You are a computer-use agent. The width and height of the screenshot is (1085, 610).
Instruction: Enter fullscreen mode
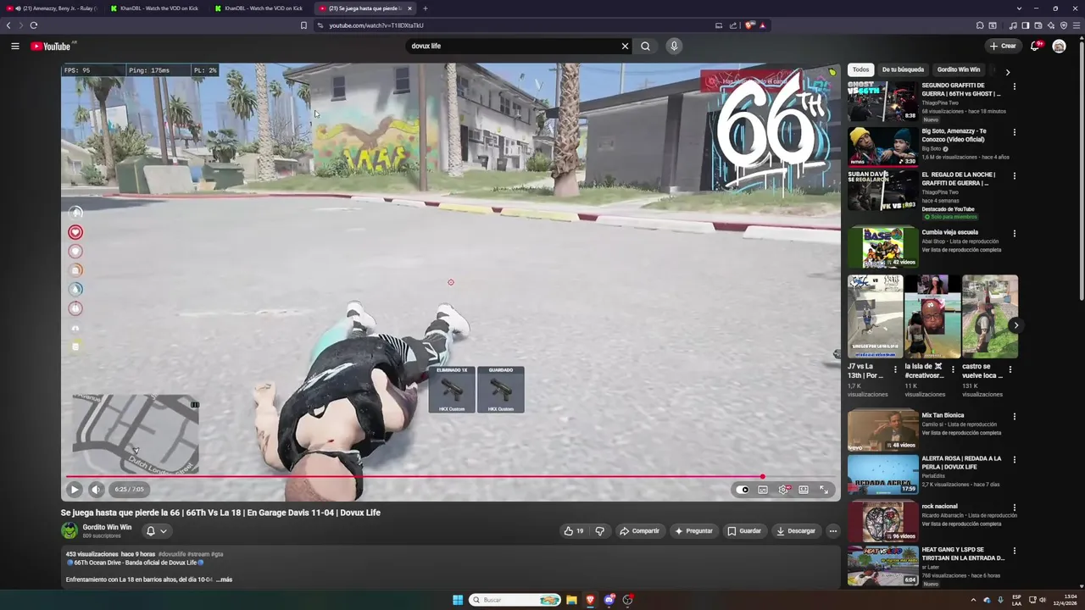pyautogui.click(x=823, y=489)
